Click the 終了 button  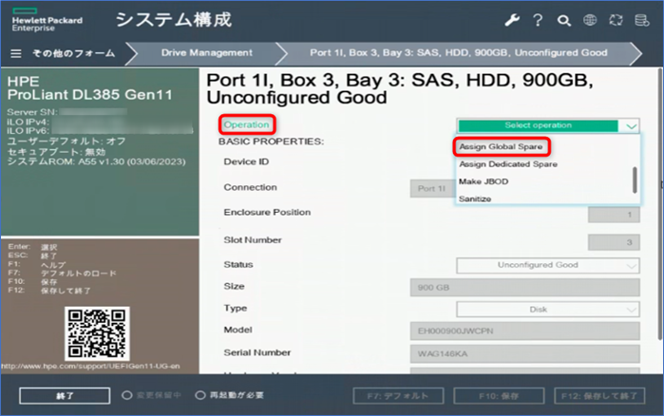point(65,396)
